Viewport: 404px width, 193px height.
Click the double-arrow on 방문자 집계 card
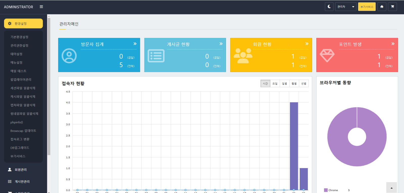pyautogui.click(x=135, y=44)
